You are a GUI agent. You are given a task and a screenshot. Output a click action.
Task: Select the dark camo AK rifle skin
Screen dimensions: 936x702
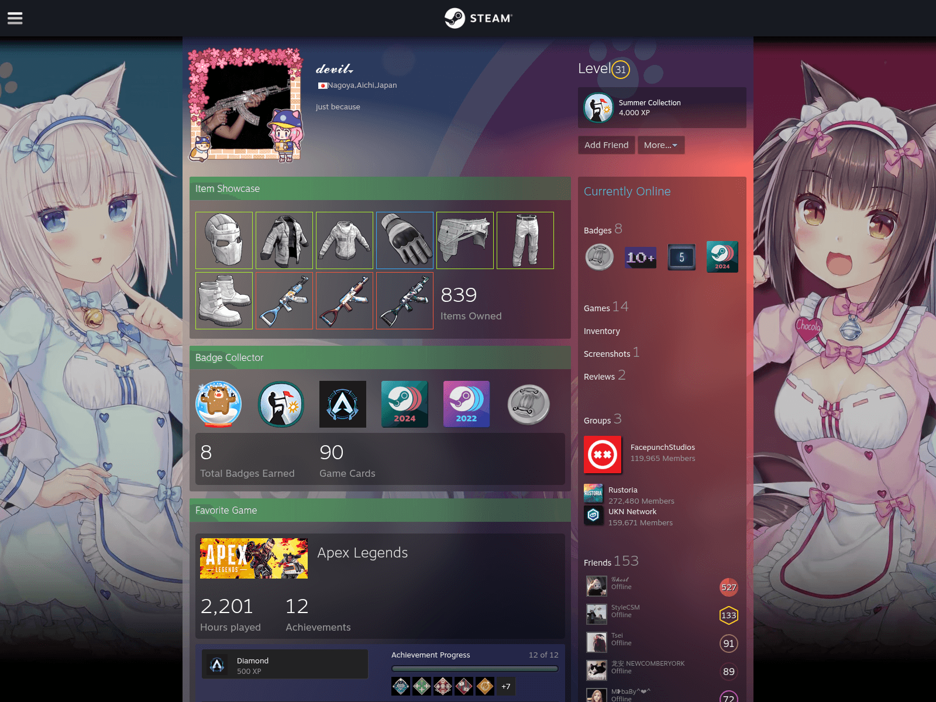click(x=405, y=301)
